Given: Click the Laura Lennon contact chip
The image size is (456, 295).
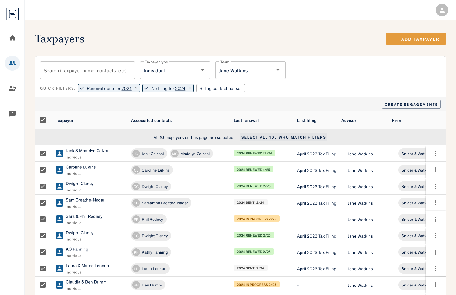Looking at the screenshot, I should click(x=150, y=269).
